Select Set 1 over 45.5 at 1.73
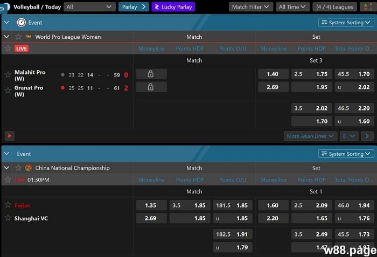This screenshot has width=377, height=257. 354,234
